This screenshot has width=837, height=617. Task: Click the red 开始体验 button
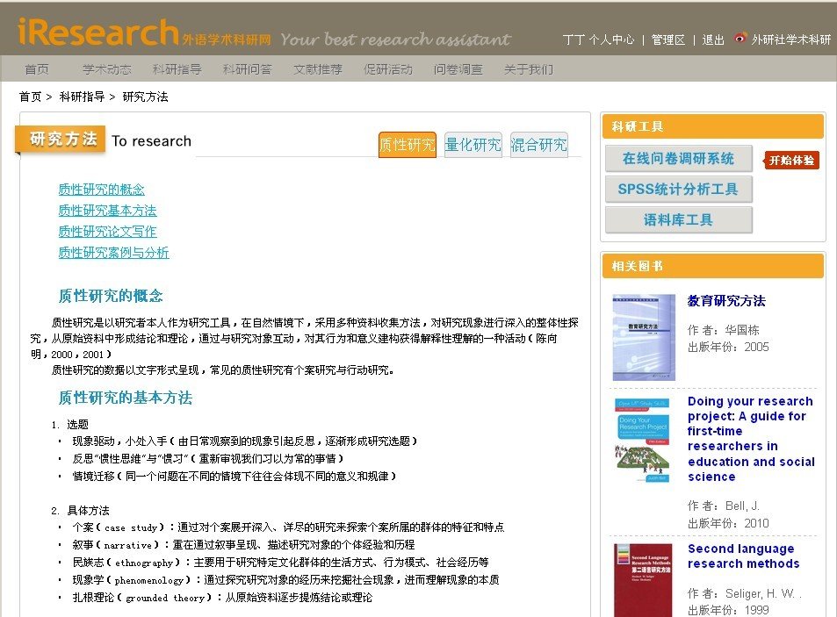point(791,160)
